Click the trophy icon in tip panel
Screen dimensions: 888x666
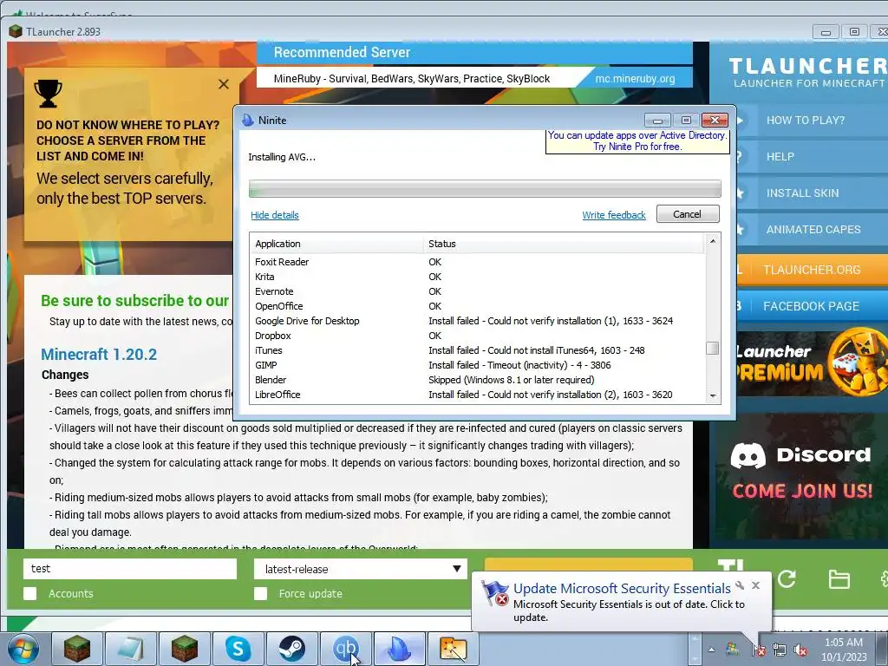(49, 94)
